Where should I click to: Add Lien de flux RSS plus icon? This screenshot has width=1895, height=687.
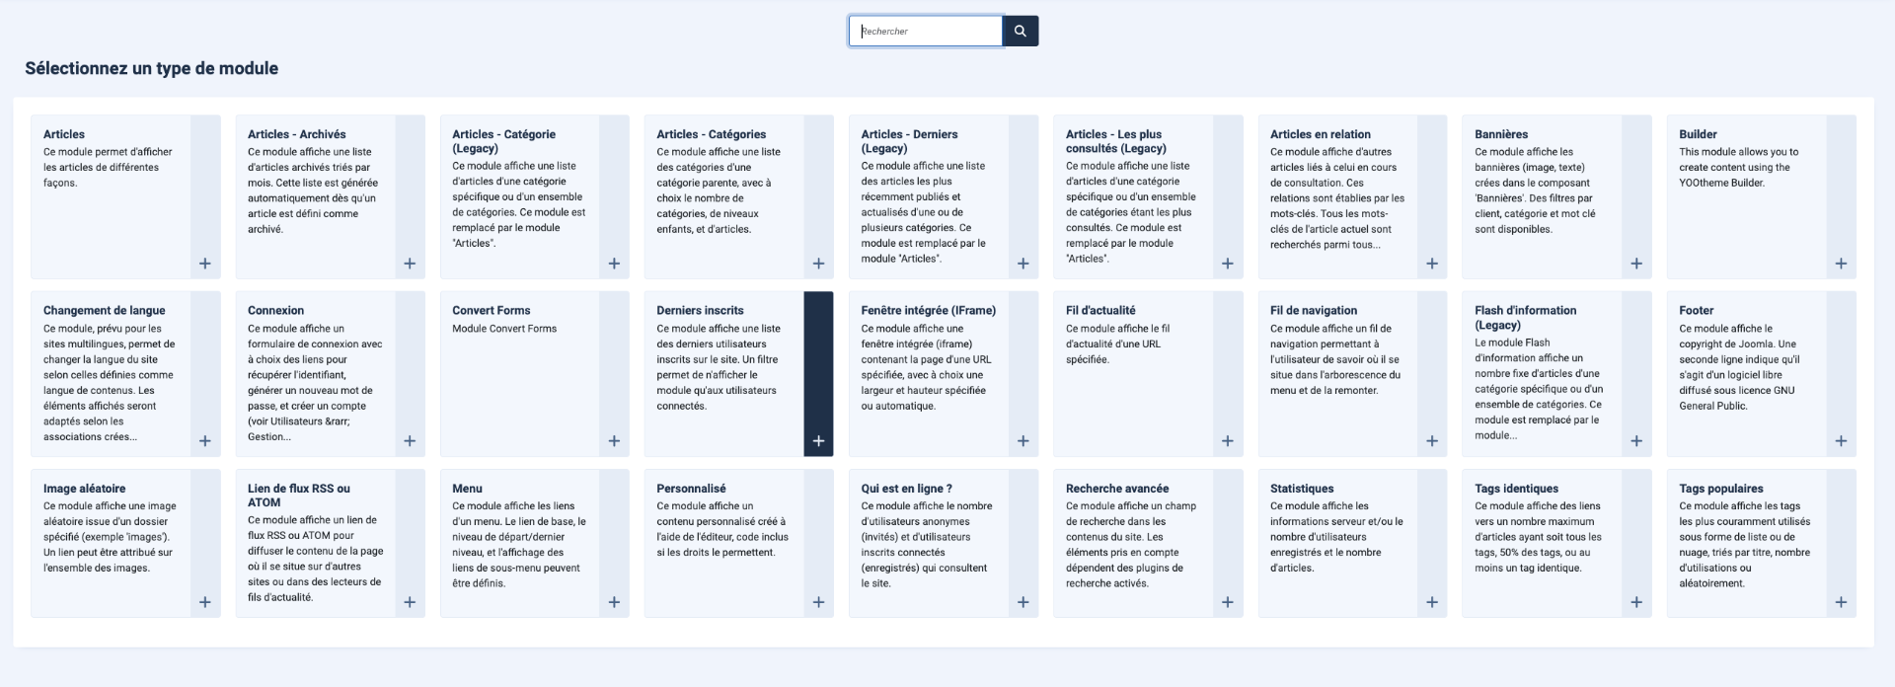(410, 602)
